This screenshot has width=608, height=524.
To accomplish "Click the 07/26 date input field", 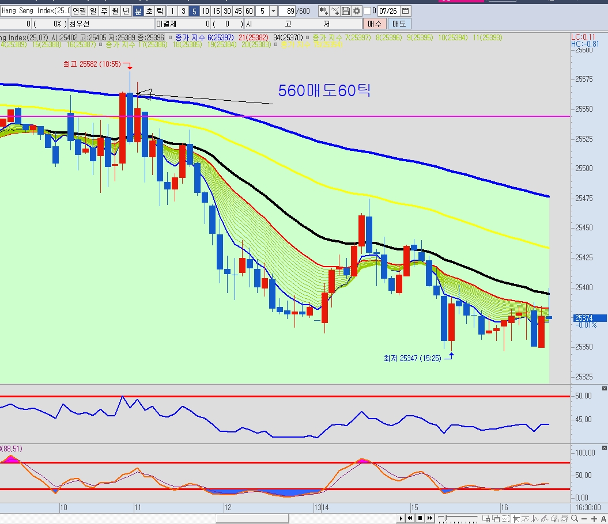I will coord(388,11).
